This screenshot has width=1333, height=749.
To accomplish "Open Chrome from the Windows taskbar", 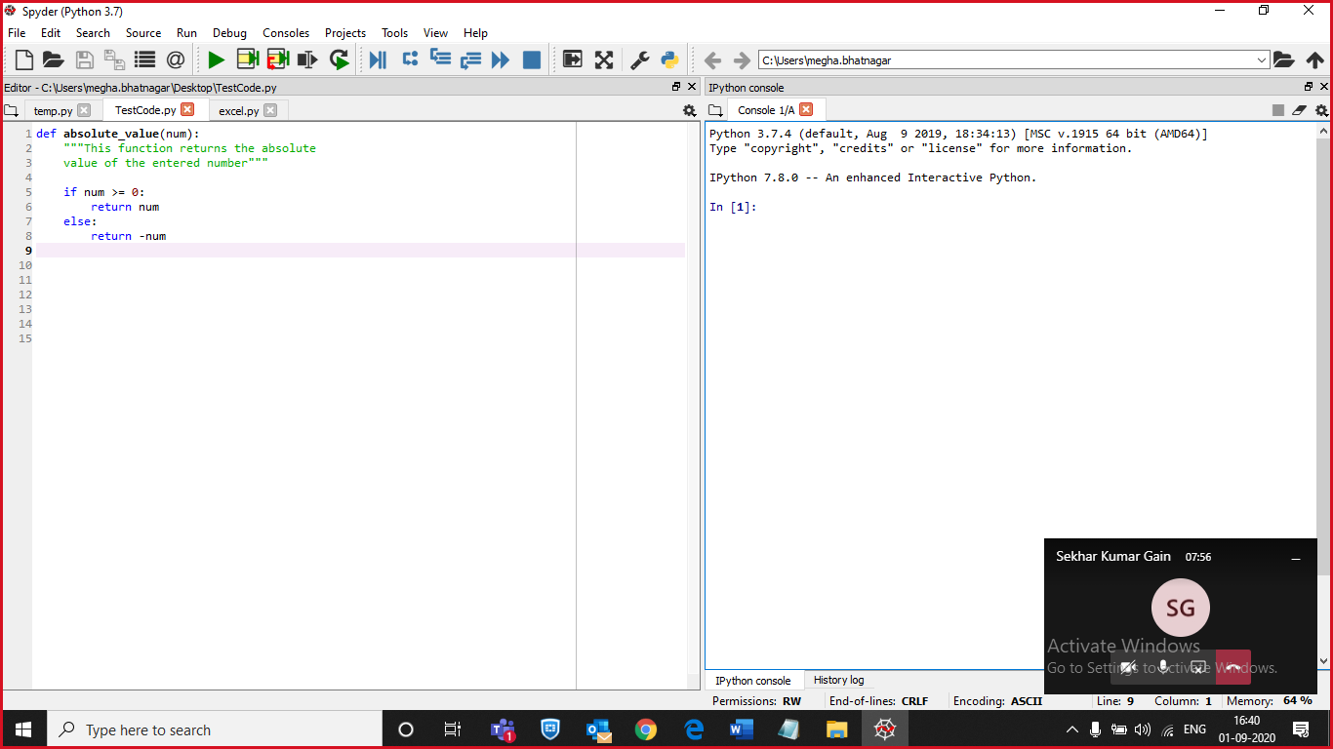I will coord(645,729).
